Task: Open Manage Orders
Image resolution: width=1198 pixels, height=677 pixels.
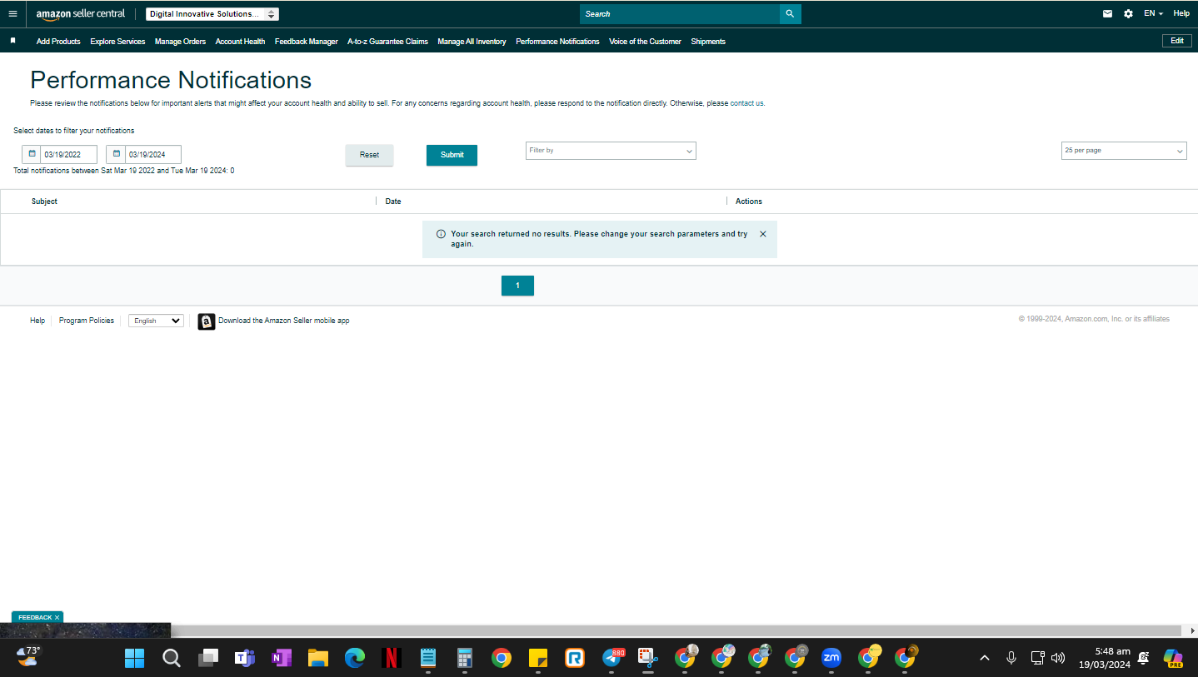Action: click(x=180, y=42)
